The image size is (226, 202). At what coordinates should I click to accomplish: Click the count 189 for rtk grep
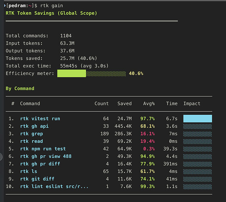click(105, 134)
